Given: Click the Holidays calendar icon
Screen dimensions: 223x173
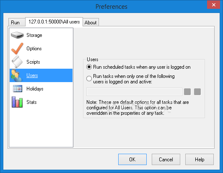Looking at the screenshot, I should pyautogui.click(x=18, y=88).
